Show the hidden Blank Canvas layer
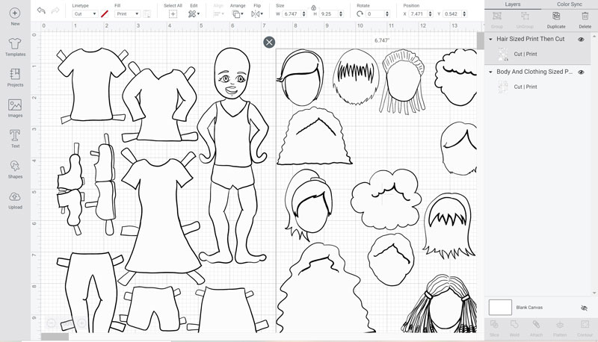 (584, 308)
